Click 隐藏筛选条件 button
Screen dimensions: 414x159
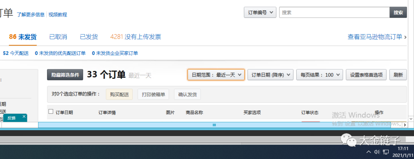pos(65,75)
